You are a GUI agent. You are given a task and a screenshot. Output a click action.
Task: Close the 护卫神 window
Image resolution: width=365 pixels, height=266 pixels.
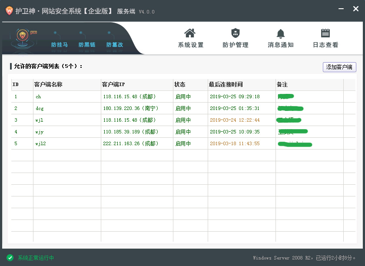356,9
